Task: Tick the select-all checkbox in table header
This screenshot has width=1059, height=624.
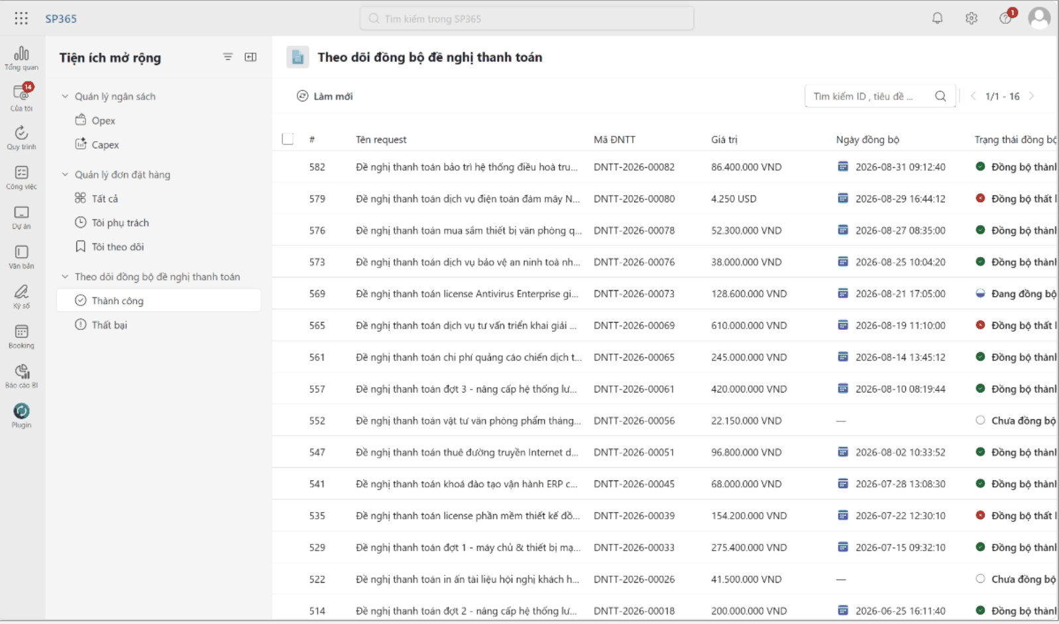Action: click(x=288, y=139)
